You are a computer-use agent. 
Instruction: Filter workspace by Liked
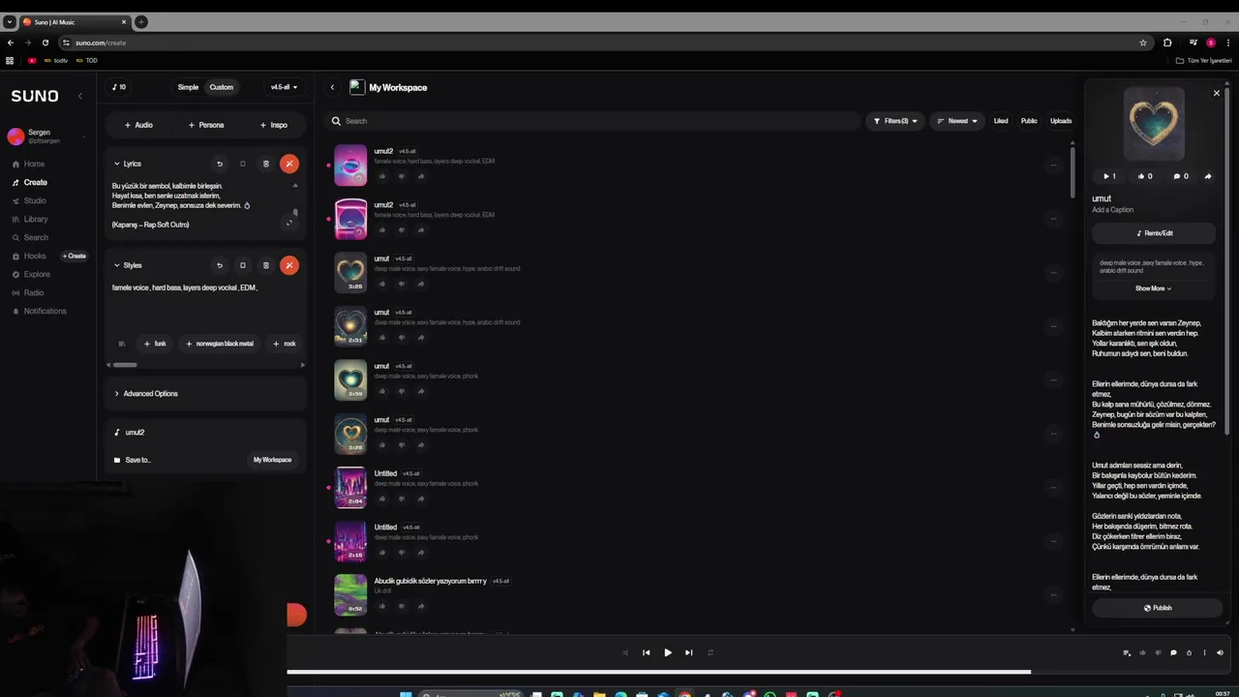click(x=1001, y=121)
